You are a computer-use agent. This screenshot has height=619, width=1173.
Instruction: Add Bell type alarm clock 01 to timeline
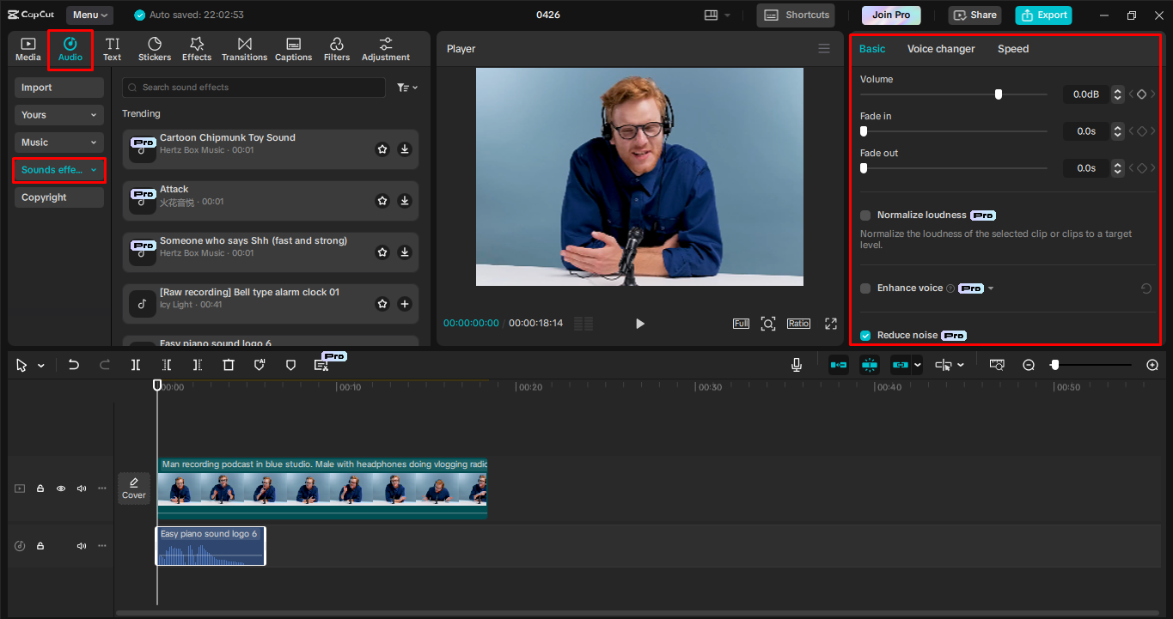coord(405,304)
